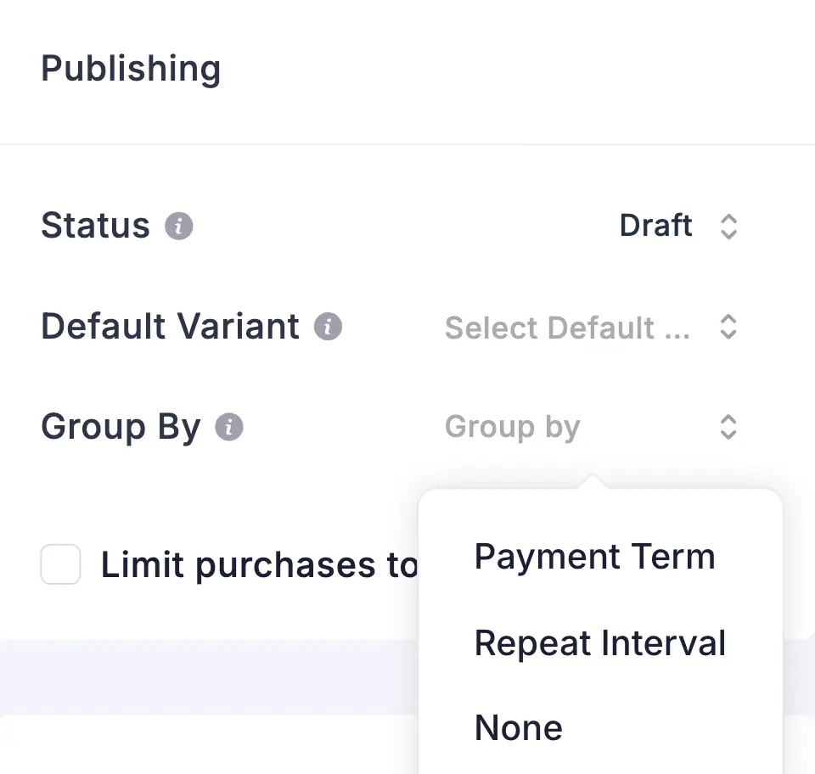Click the Default Variant info icon
This screenshot has width=815, height=774.
click(x=328, y=327)
